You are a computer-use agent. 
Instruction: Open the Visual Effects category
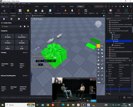coord(22,36)
